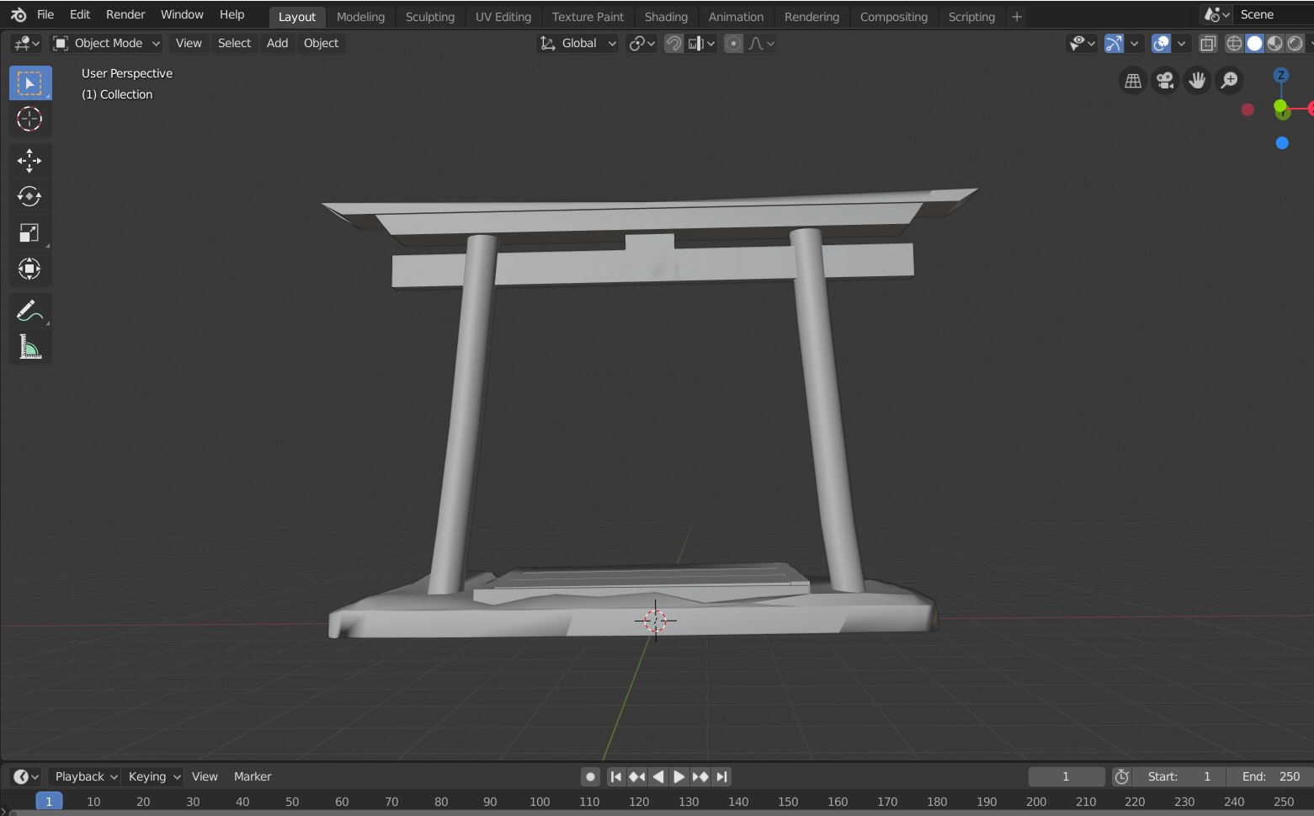Screen dimensions: 1314x816
Task: Open the timeline Marker menu
Action: pyautogui.click(x=253, y=776)
